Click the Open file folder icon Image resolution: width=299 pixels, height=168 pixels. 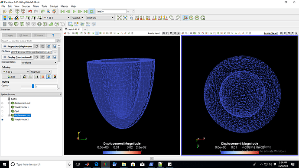(x=5, y=11)
